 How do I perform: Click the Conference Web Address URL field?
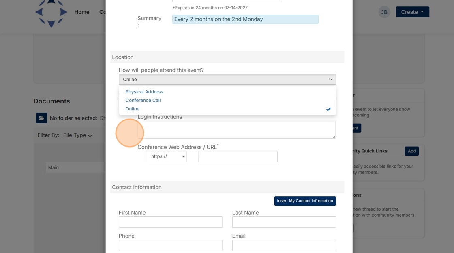(238, 156)
